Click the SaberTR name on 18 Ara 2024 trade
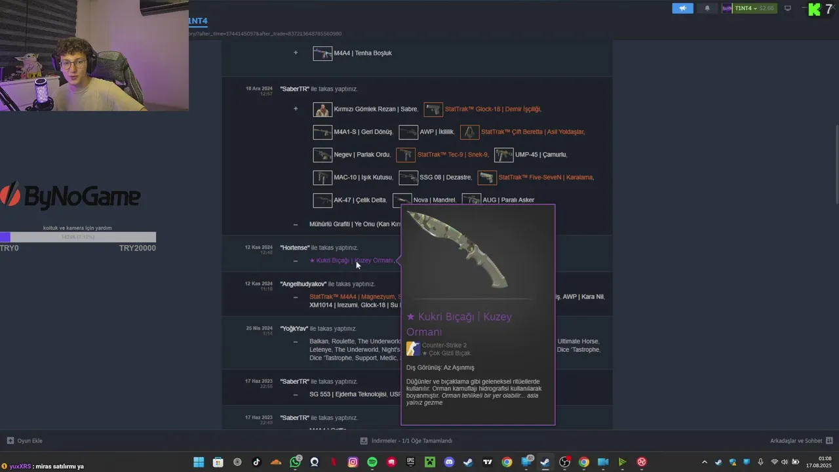 [294, 88]
